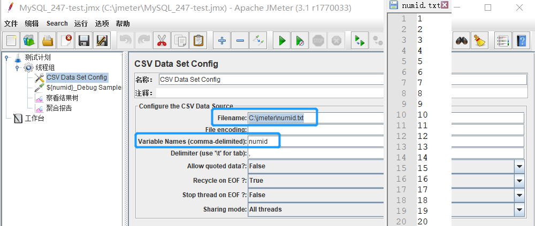Close the current test plan
Image resolution: width=535 pixels, height=226 pixels.
[65, 41]
